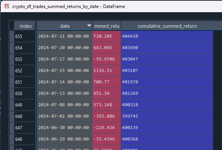The image size is (222, 150).
Task: Click cumulative value 400318
Action: click(167, 105)
